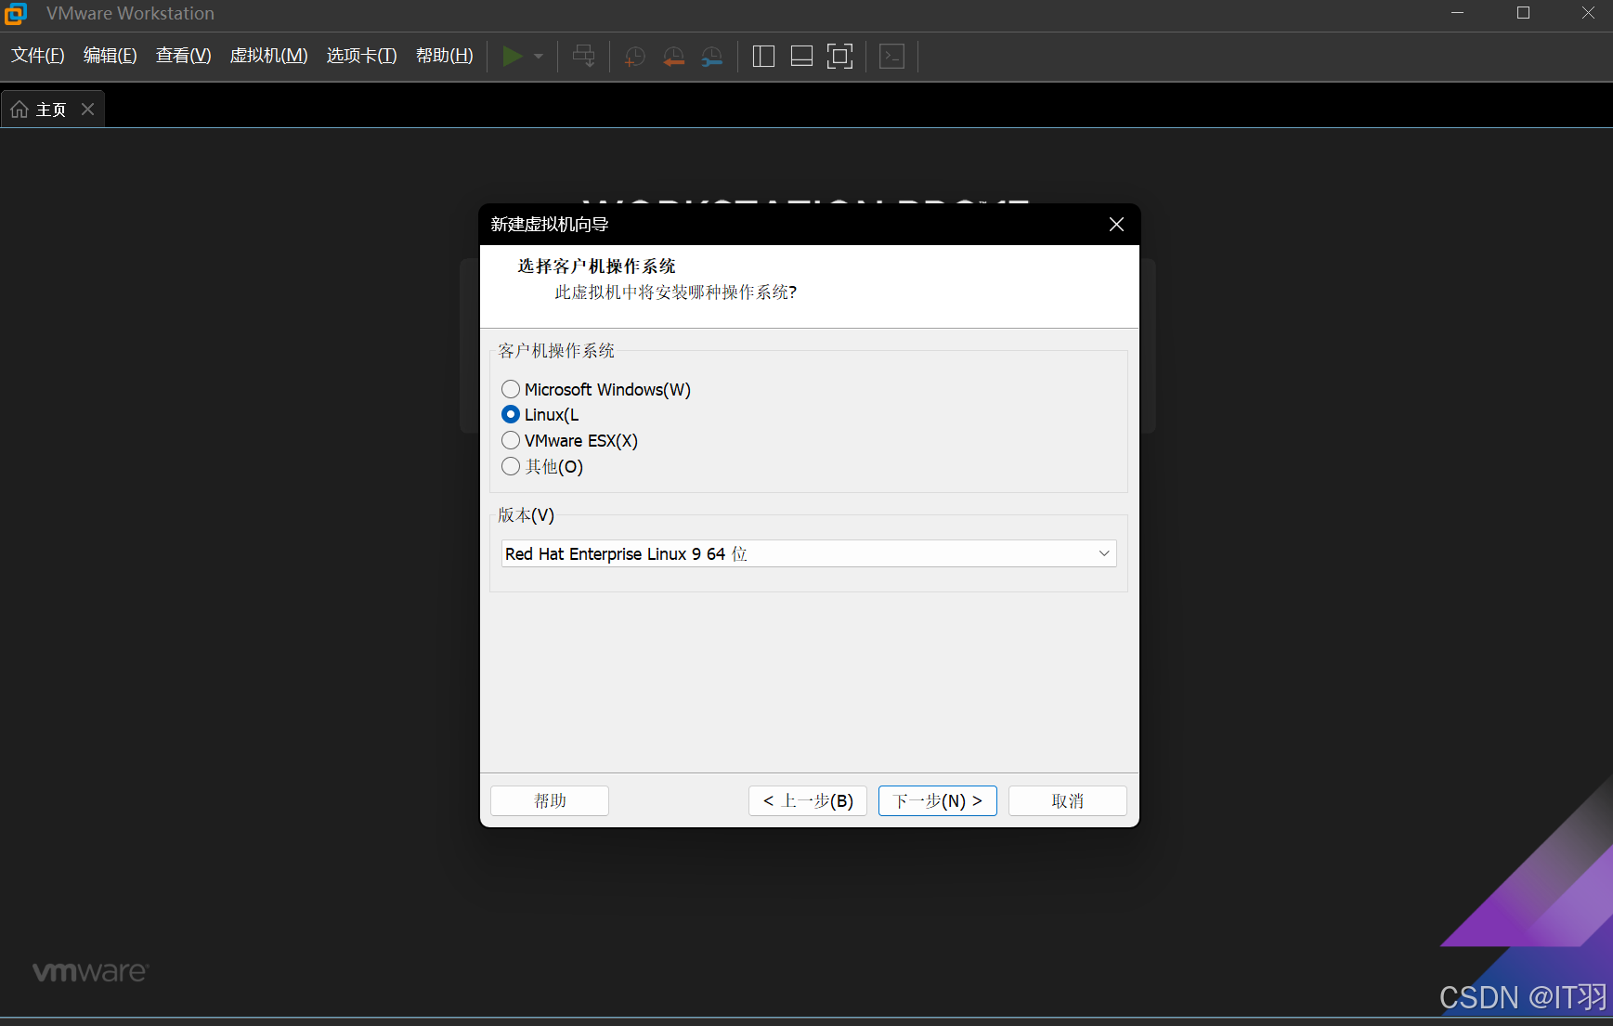This screenshot has width=1613, height=1026.
Task: Open the power options dropdown arrow
Action: point(539,57)
